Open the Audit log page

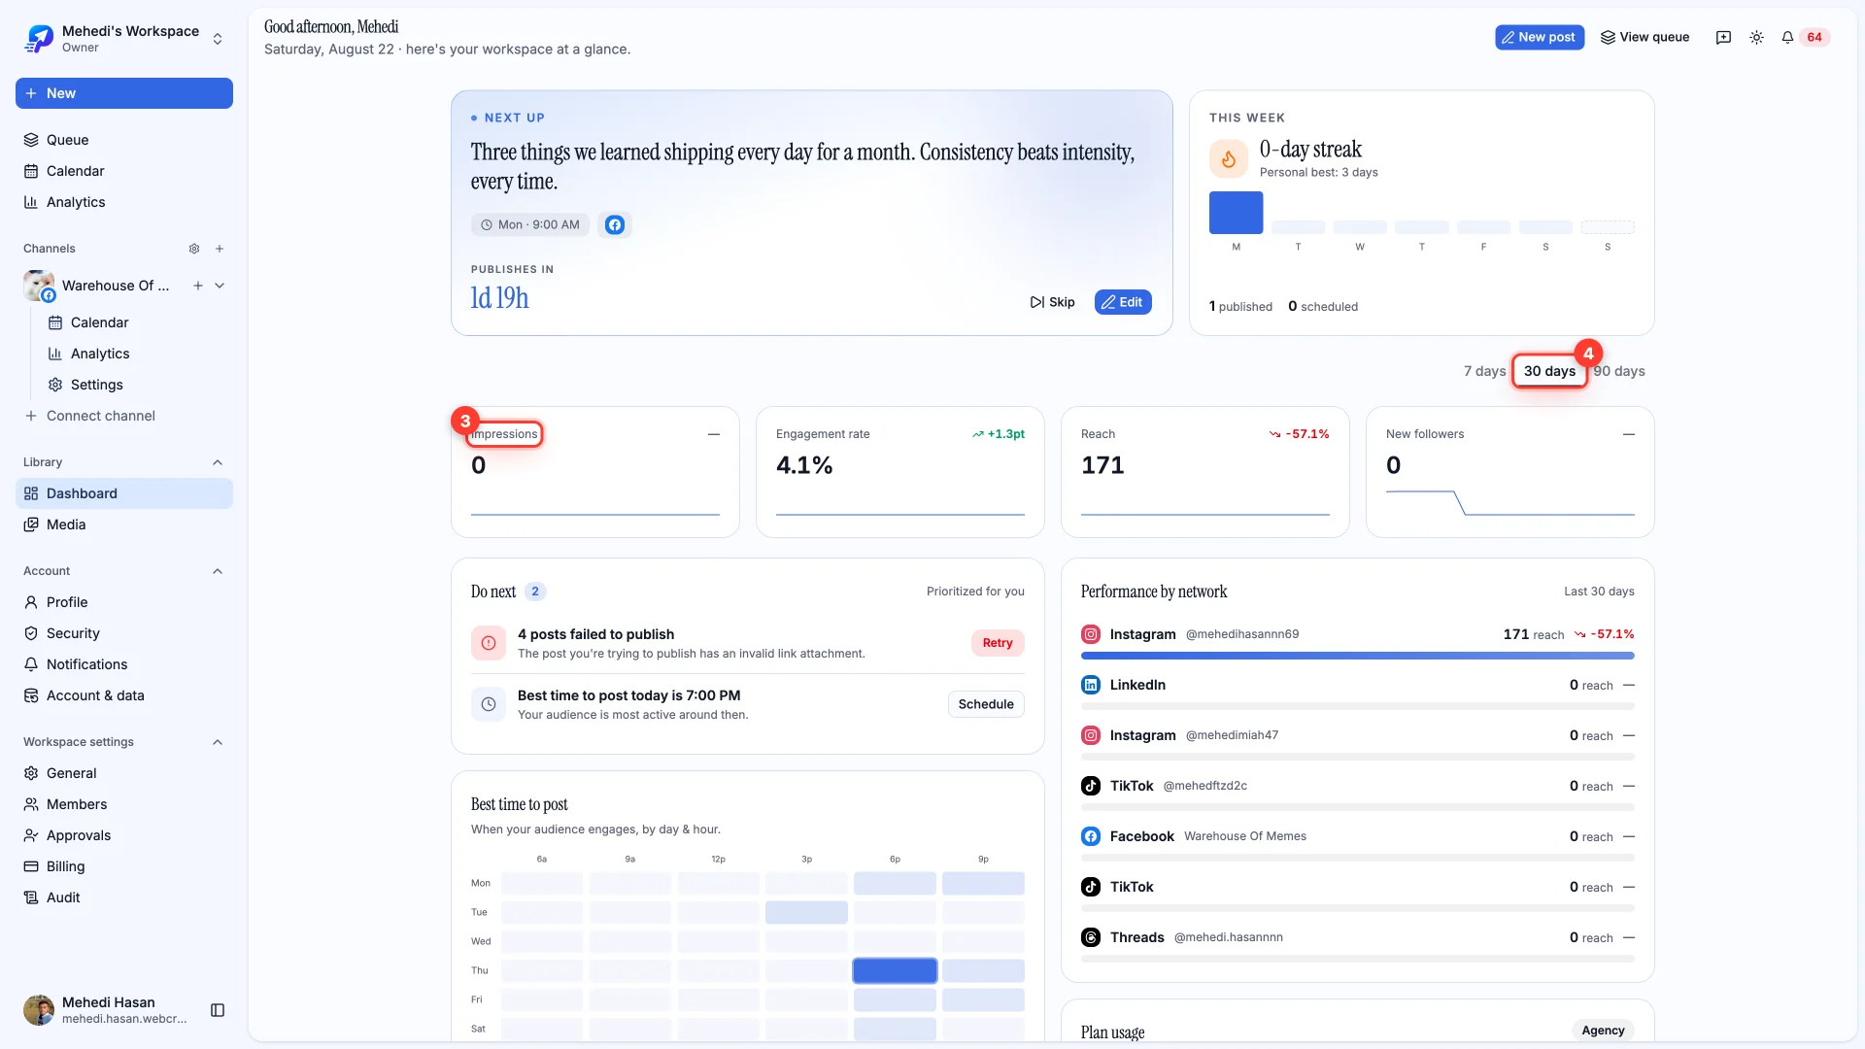click(x=124, y=897)
